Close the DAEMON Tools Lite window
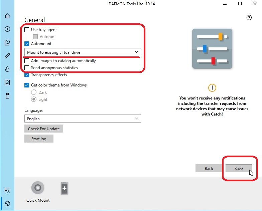Screen dimensions: 262x211 coord(255,4)
